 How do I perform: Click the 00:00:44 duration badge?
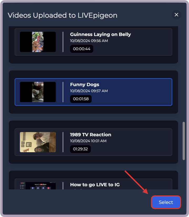pyautogui.click(x=82, y=49)
